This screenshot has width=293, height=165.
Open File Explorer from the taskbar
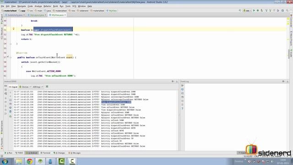click(x=19, y=161)
